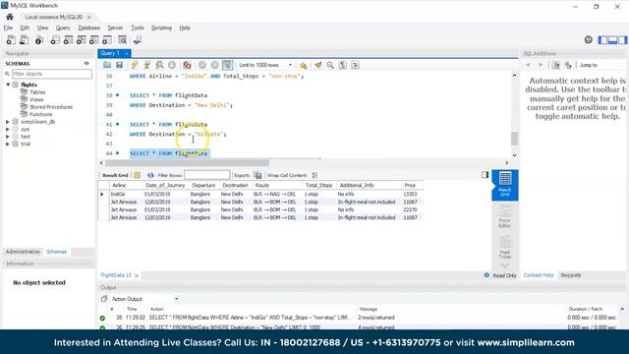This screenshot has width=629, height=354.
Task: Open the Query menu
Action: point(63,28)
